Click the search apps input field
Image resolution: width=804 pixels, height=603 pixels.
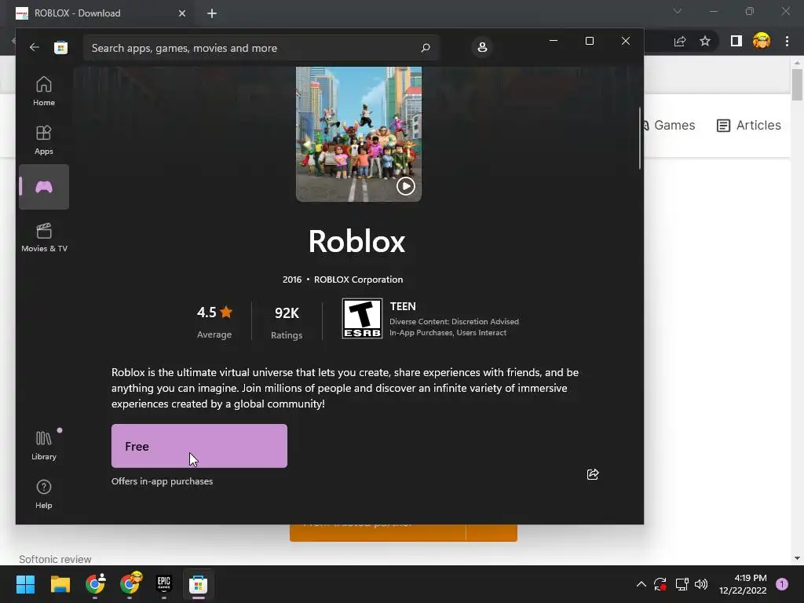(261, 48)
